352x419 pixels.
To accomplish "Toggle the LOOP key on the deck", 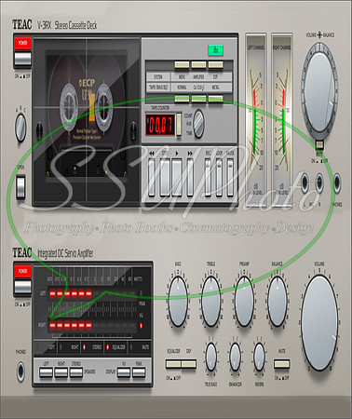I will pos(219,177).
